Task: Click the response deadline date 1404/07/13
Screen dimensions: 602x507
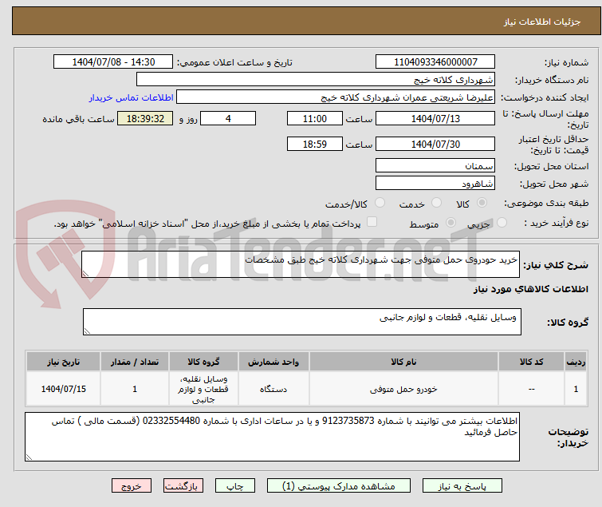Action: pos(435,118)
